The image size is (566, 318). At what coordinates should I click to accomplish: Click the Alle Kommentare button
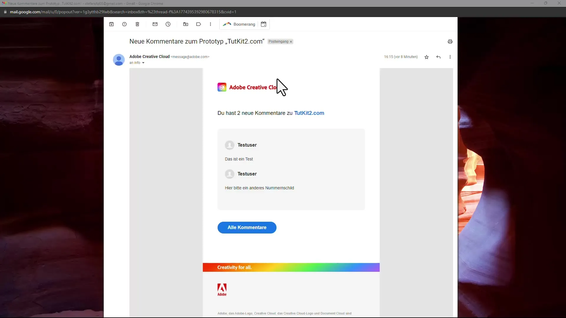click(x=247, y=228)
